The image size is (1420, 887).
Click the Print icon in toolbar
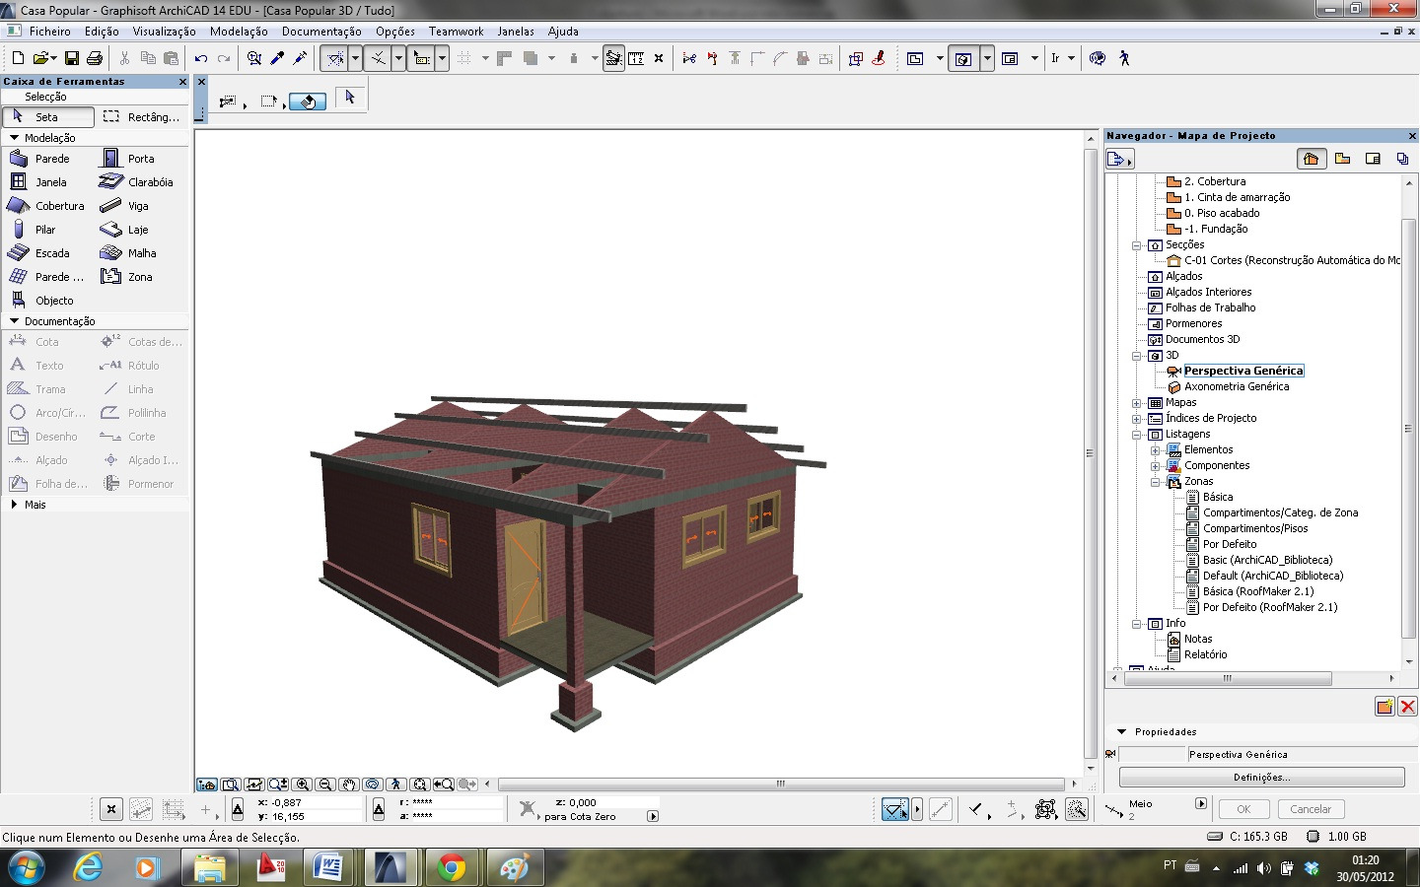tap(95, 58)
